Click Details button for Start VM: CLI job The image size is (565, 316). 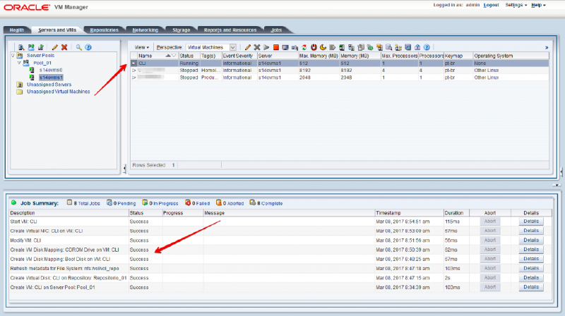click(532, 221)
